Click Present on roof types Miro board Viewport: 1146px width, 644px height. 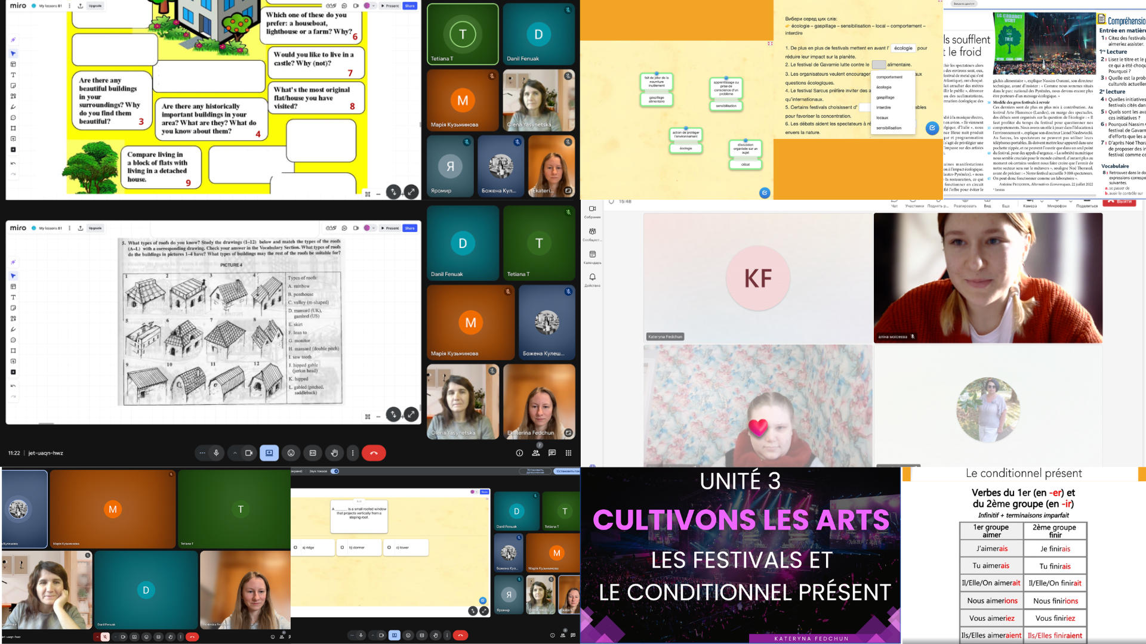(390, 228)
